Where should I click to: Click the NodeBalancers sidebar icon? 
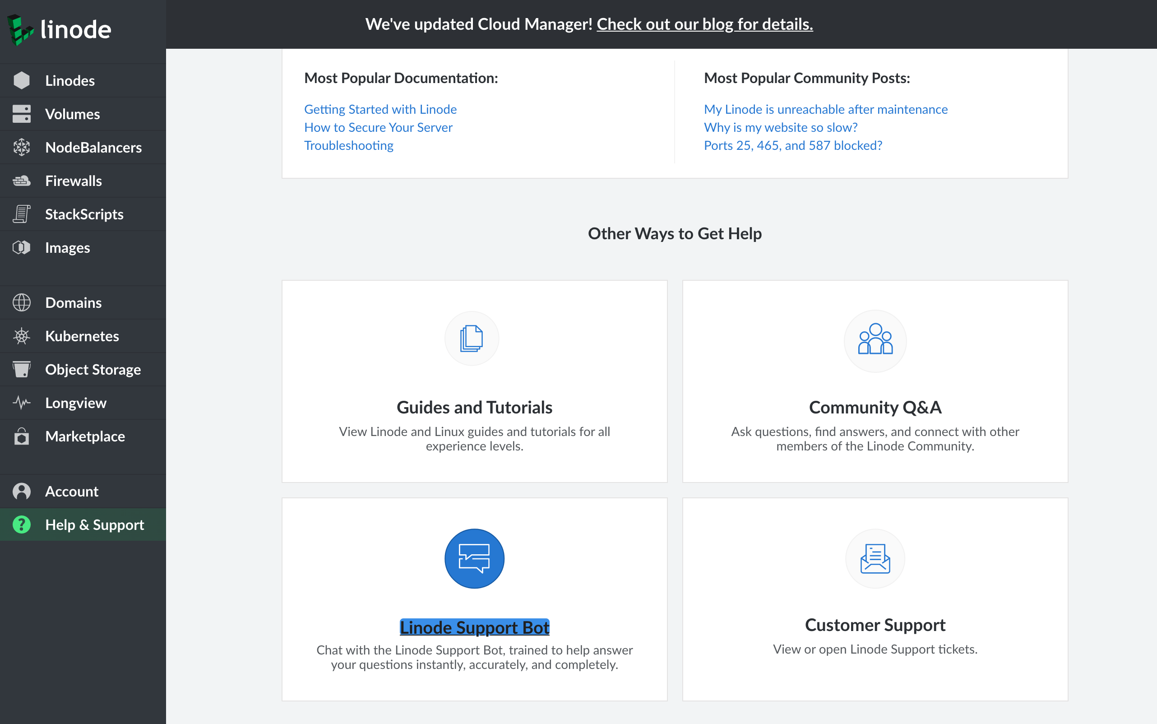[21, 148]
